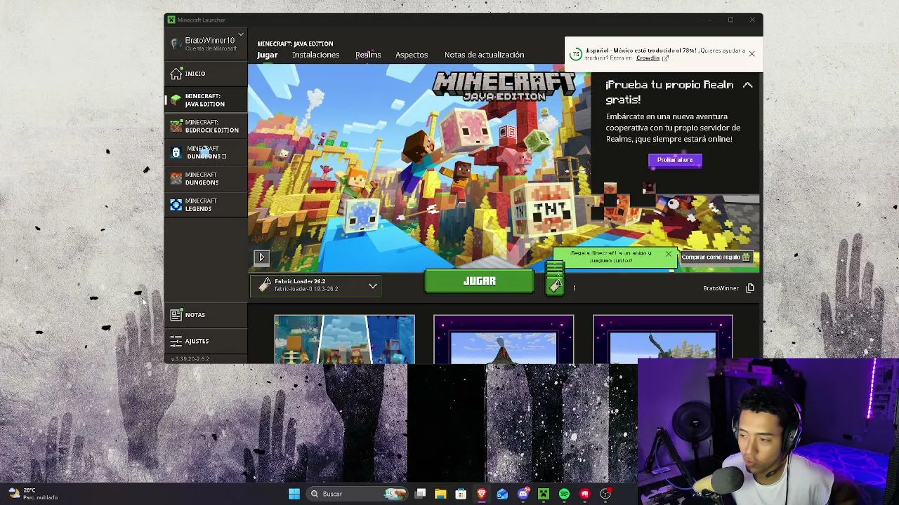Screen dimensions: 899x505
Task: Open the round dark app with red badge in taskbar
Action: point(605,494)
